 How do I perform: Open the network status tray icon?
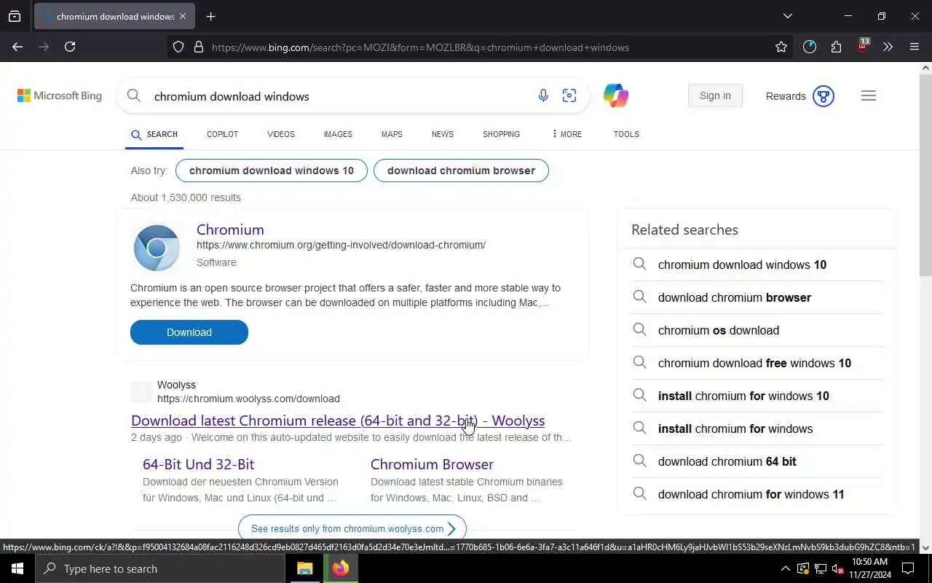pos(821,568)
